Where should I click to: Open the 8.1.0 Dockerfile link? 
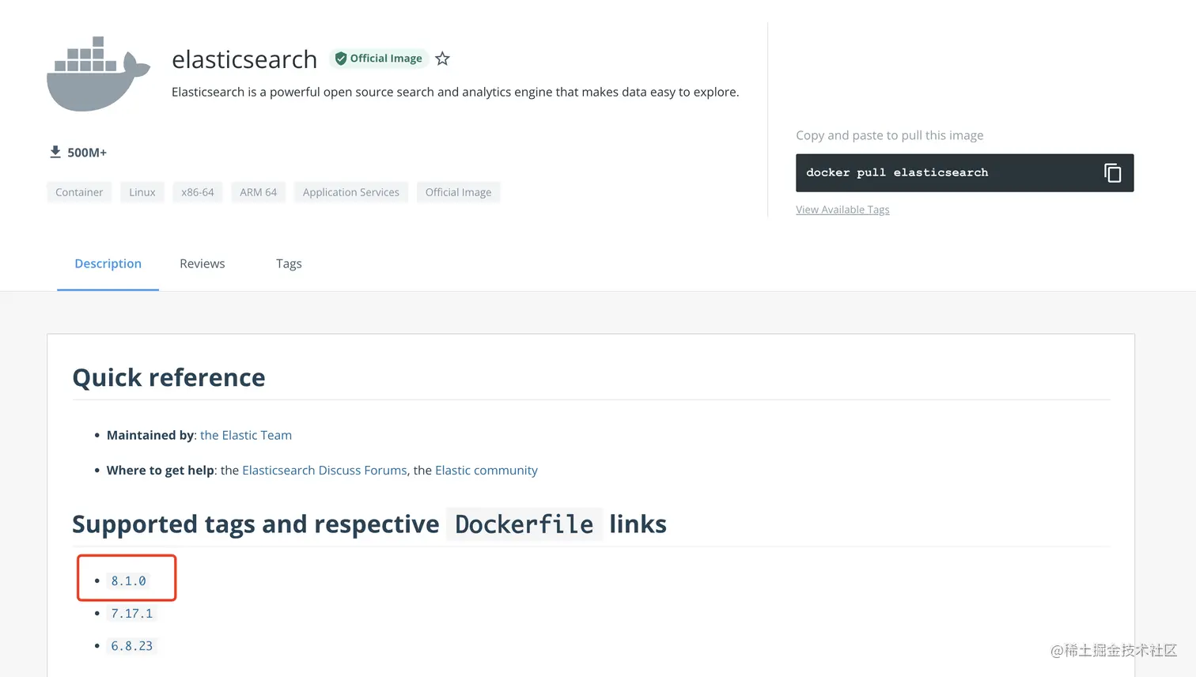(x=128, y=580)
